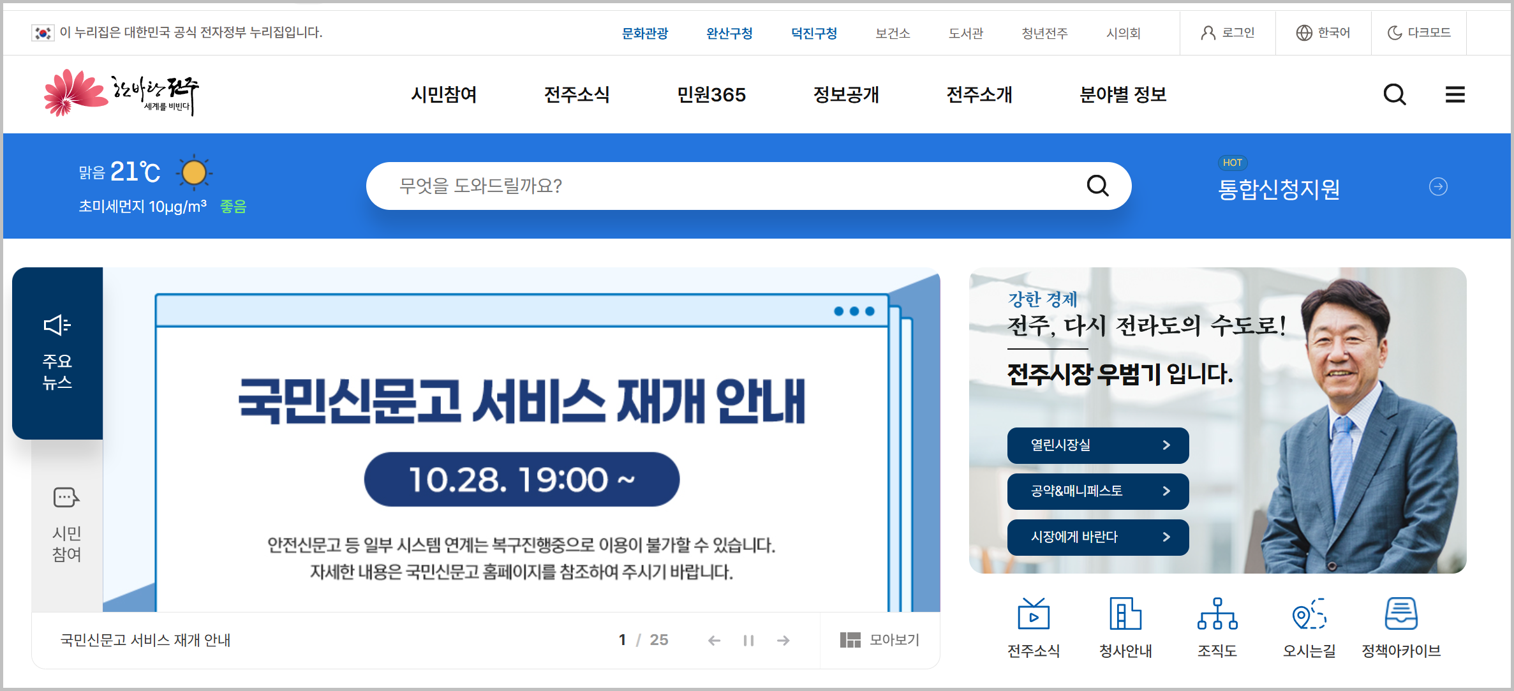The height and width of the screenshot is (691, 1514).
Task: Click the 정책아카이브 archive icon
Action: [1401, 614]
